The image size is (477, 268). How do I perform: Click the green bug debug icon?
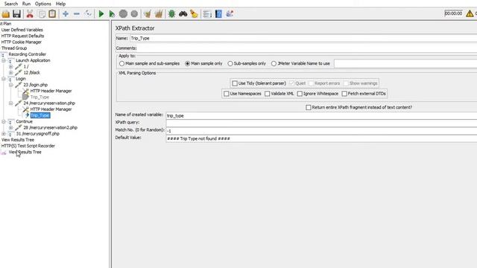[171, 13]
